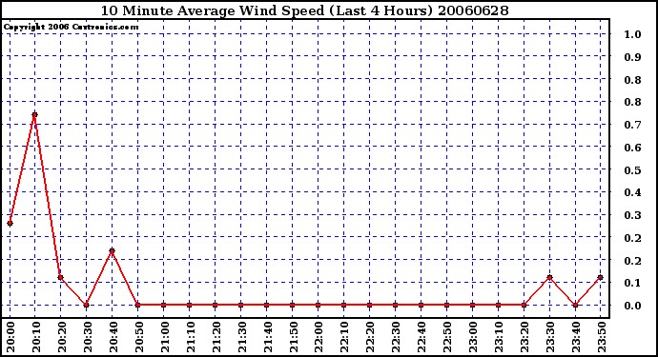Pick the zero data point at 23:40
Image resolution: width=658 pixels, height=357 pixels.
point(575,305)
